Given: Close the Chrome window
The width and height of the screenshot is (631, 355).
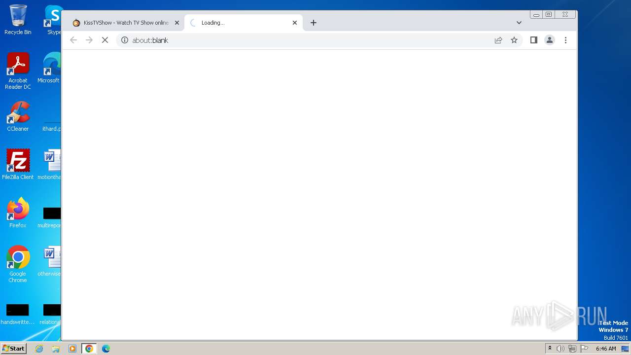Looking at the screenshot, I should tap(565, 15).
